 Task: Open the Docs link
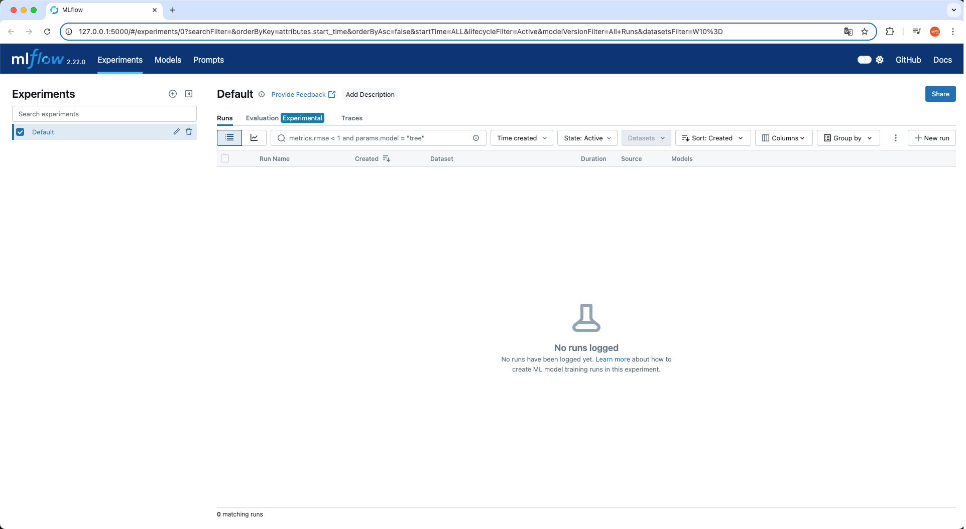pyautogui.click(x=942, y=60)
